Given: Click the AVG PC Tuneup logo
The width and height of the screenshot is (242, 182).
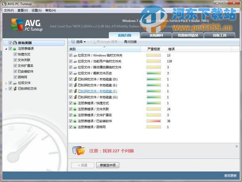Looking at the screenshot, I should 27,25.
